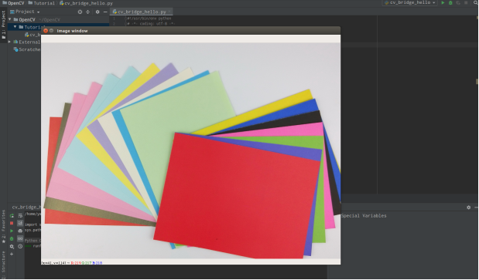Click the OpenCV breadcrumb in the navigation bar
This screenshot has height=280, width=479.
(13, 3)
